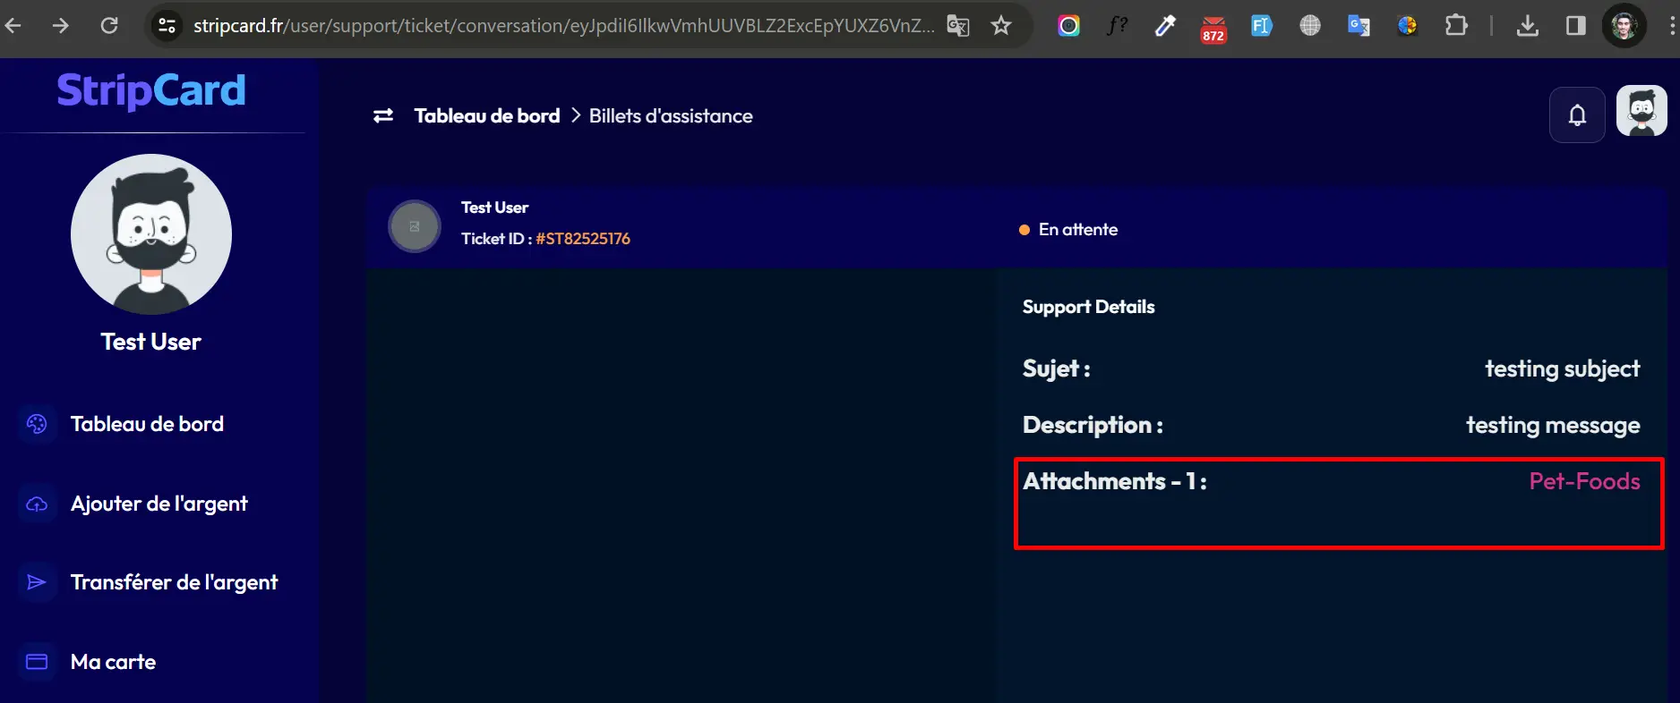Bookmark this page with the star icon

[x=1000, y=26]
